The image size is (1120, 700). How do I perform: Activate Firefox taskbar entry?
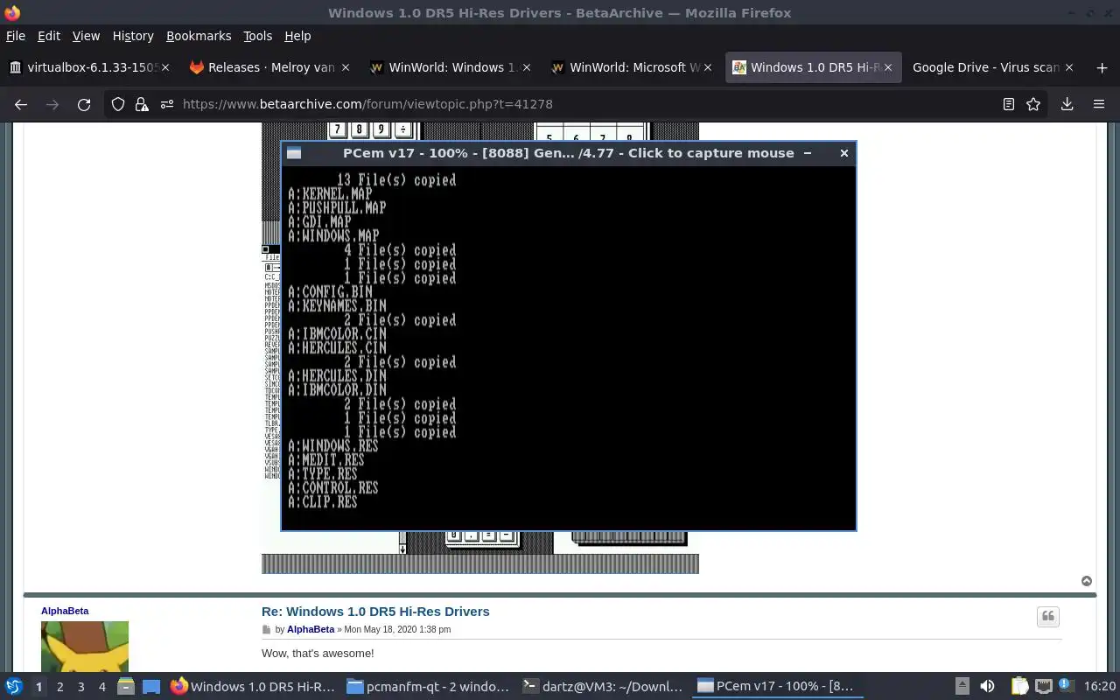click(253, 687)
